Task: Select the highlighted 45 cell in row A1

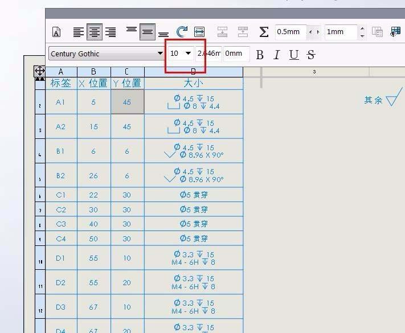Action: pos(128,102)
